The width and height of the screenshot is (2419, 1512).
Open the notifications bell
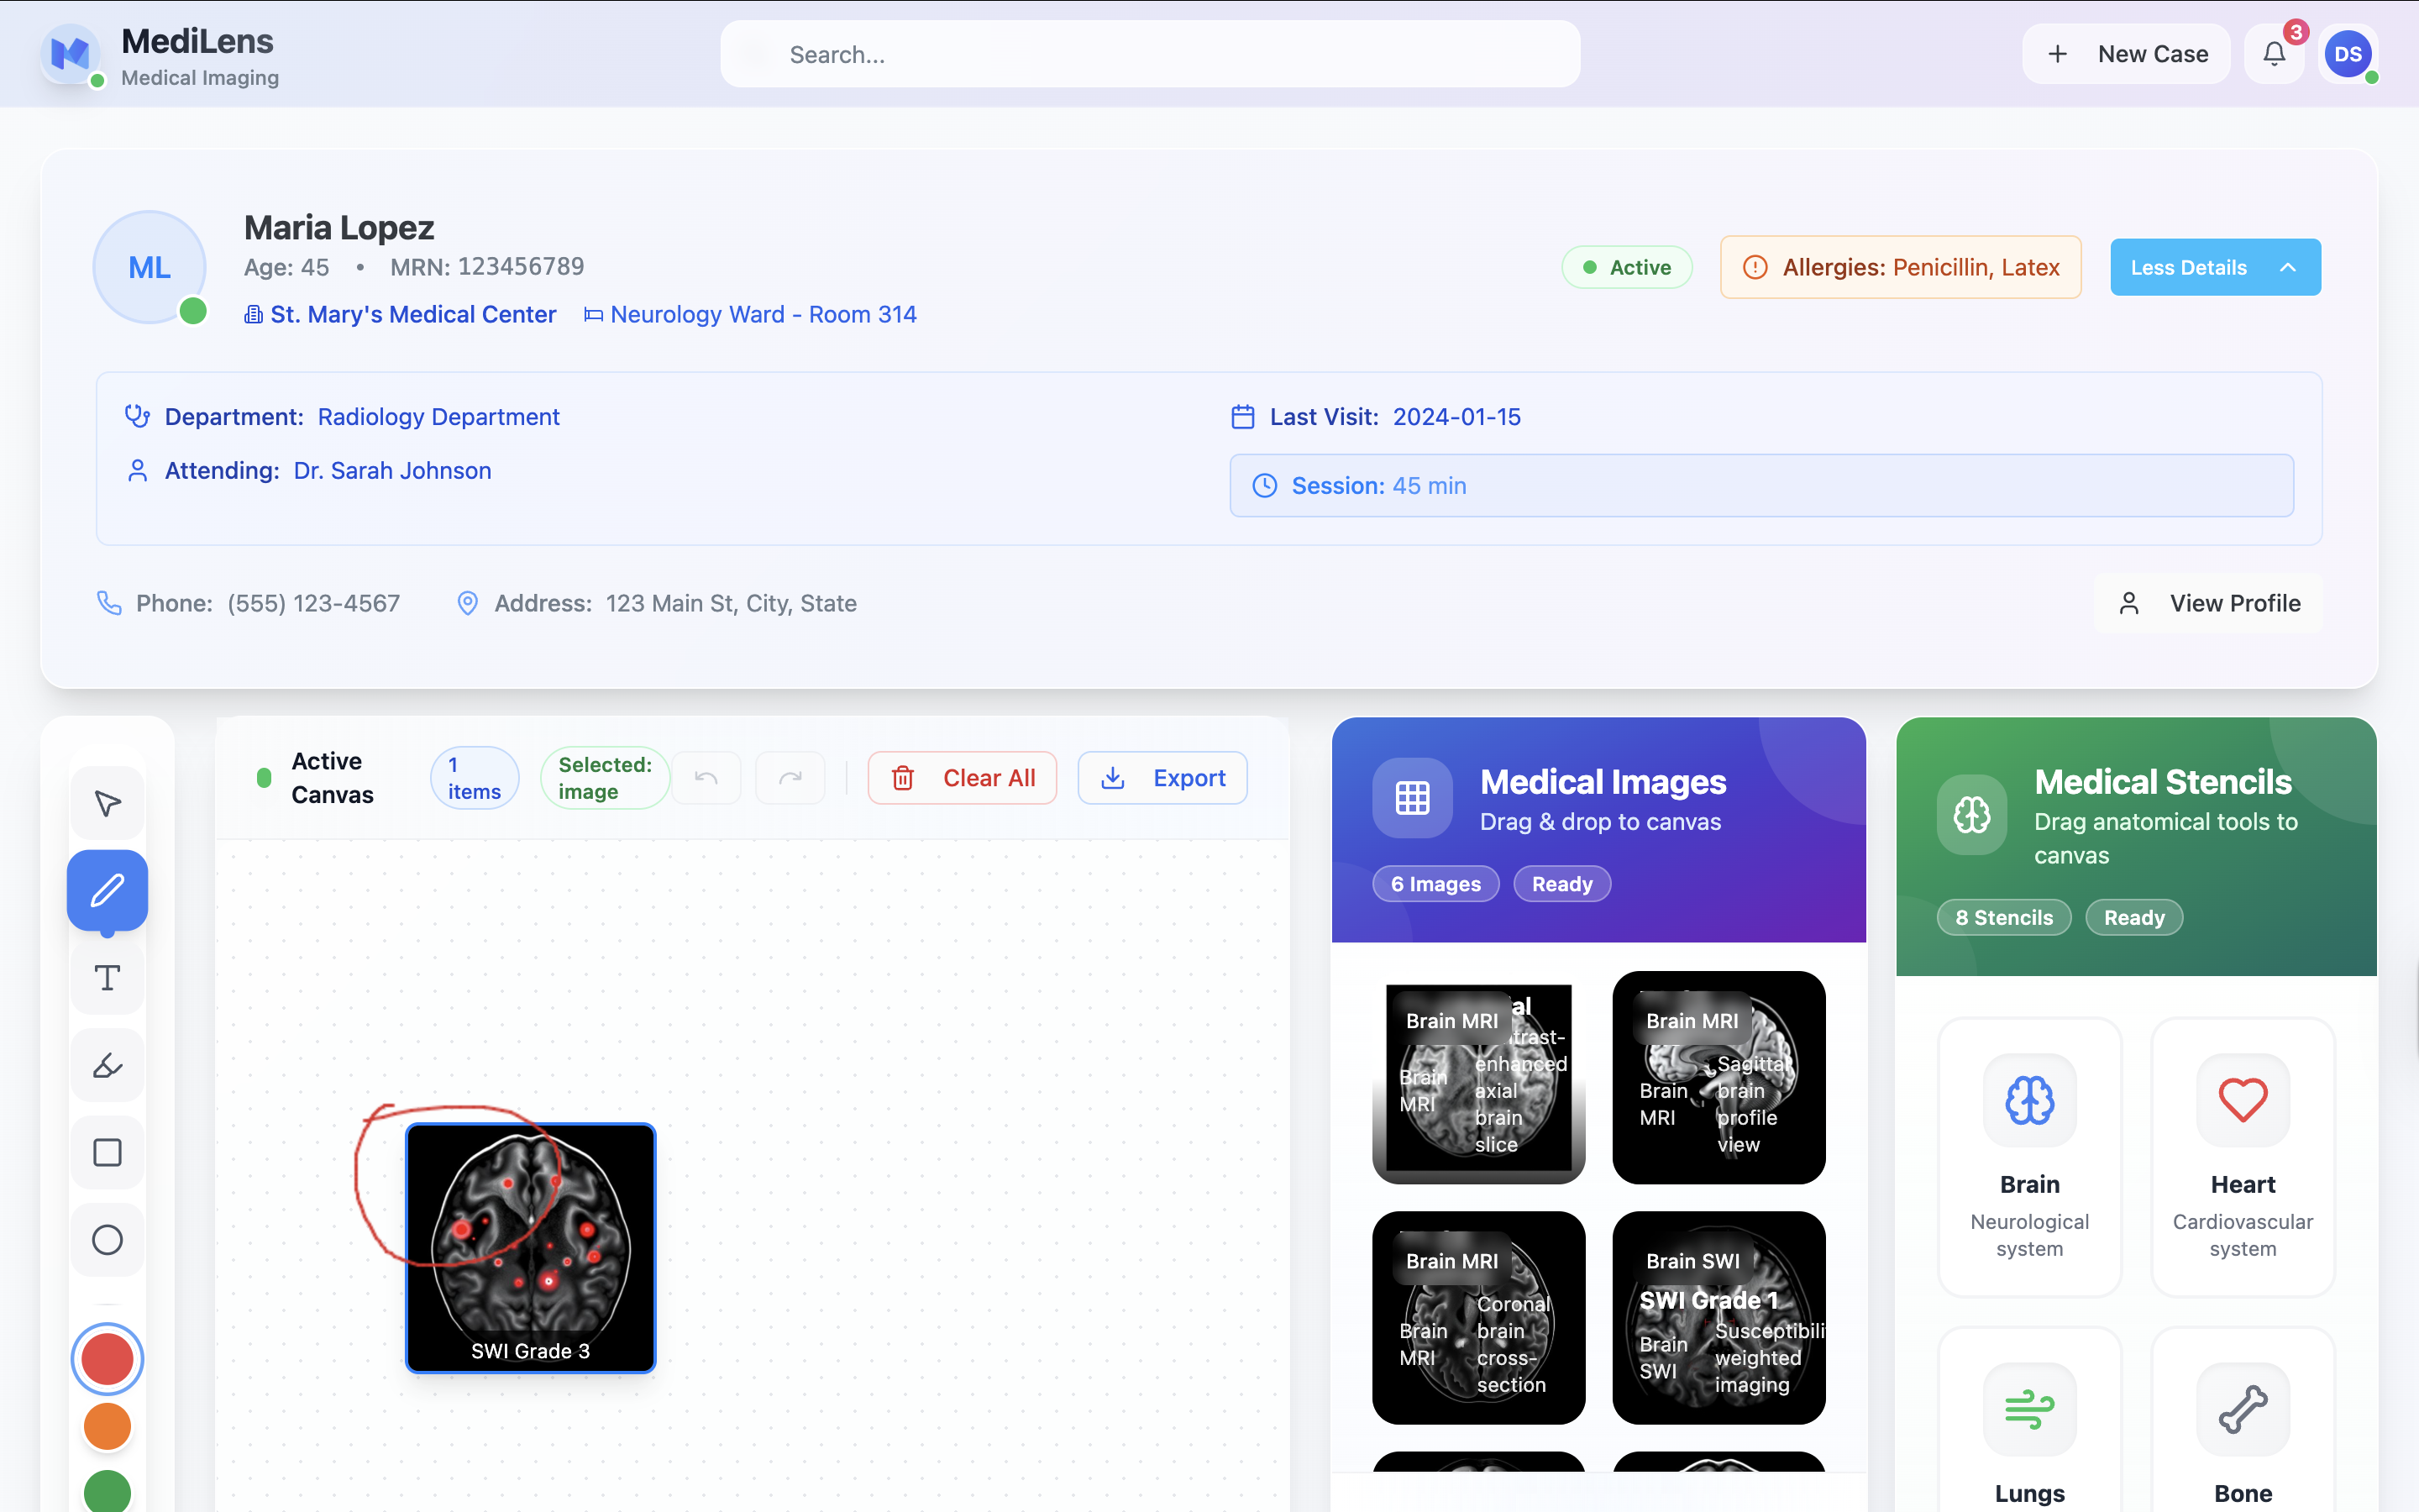pos(2274,54)
